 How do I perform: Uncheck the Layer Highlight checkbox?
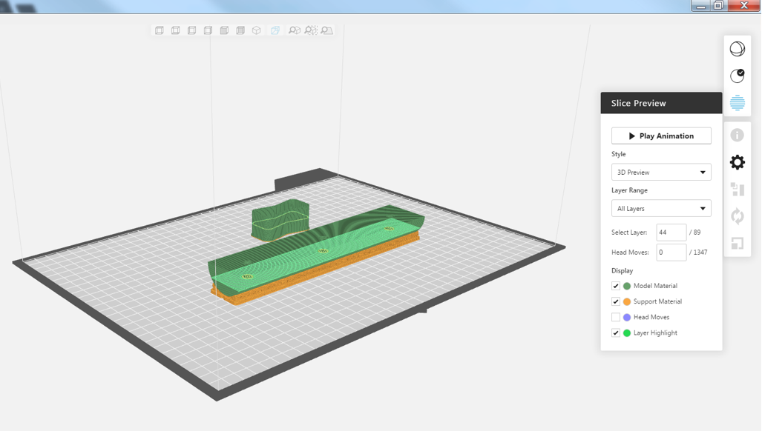(616, 333)
